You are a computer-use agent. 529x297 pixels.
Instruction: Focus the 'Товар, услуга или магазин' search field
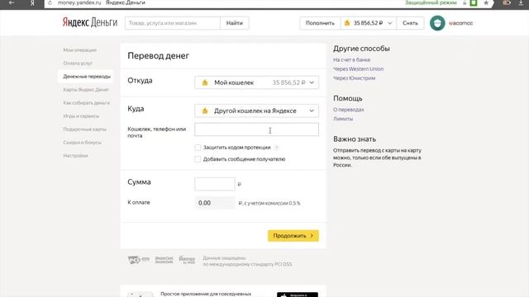click(x=173, y=23)
